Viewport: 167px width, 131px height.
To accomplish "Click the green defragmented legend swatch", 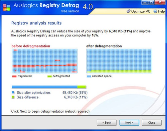I will point(49,76).
